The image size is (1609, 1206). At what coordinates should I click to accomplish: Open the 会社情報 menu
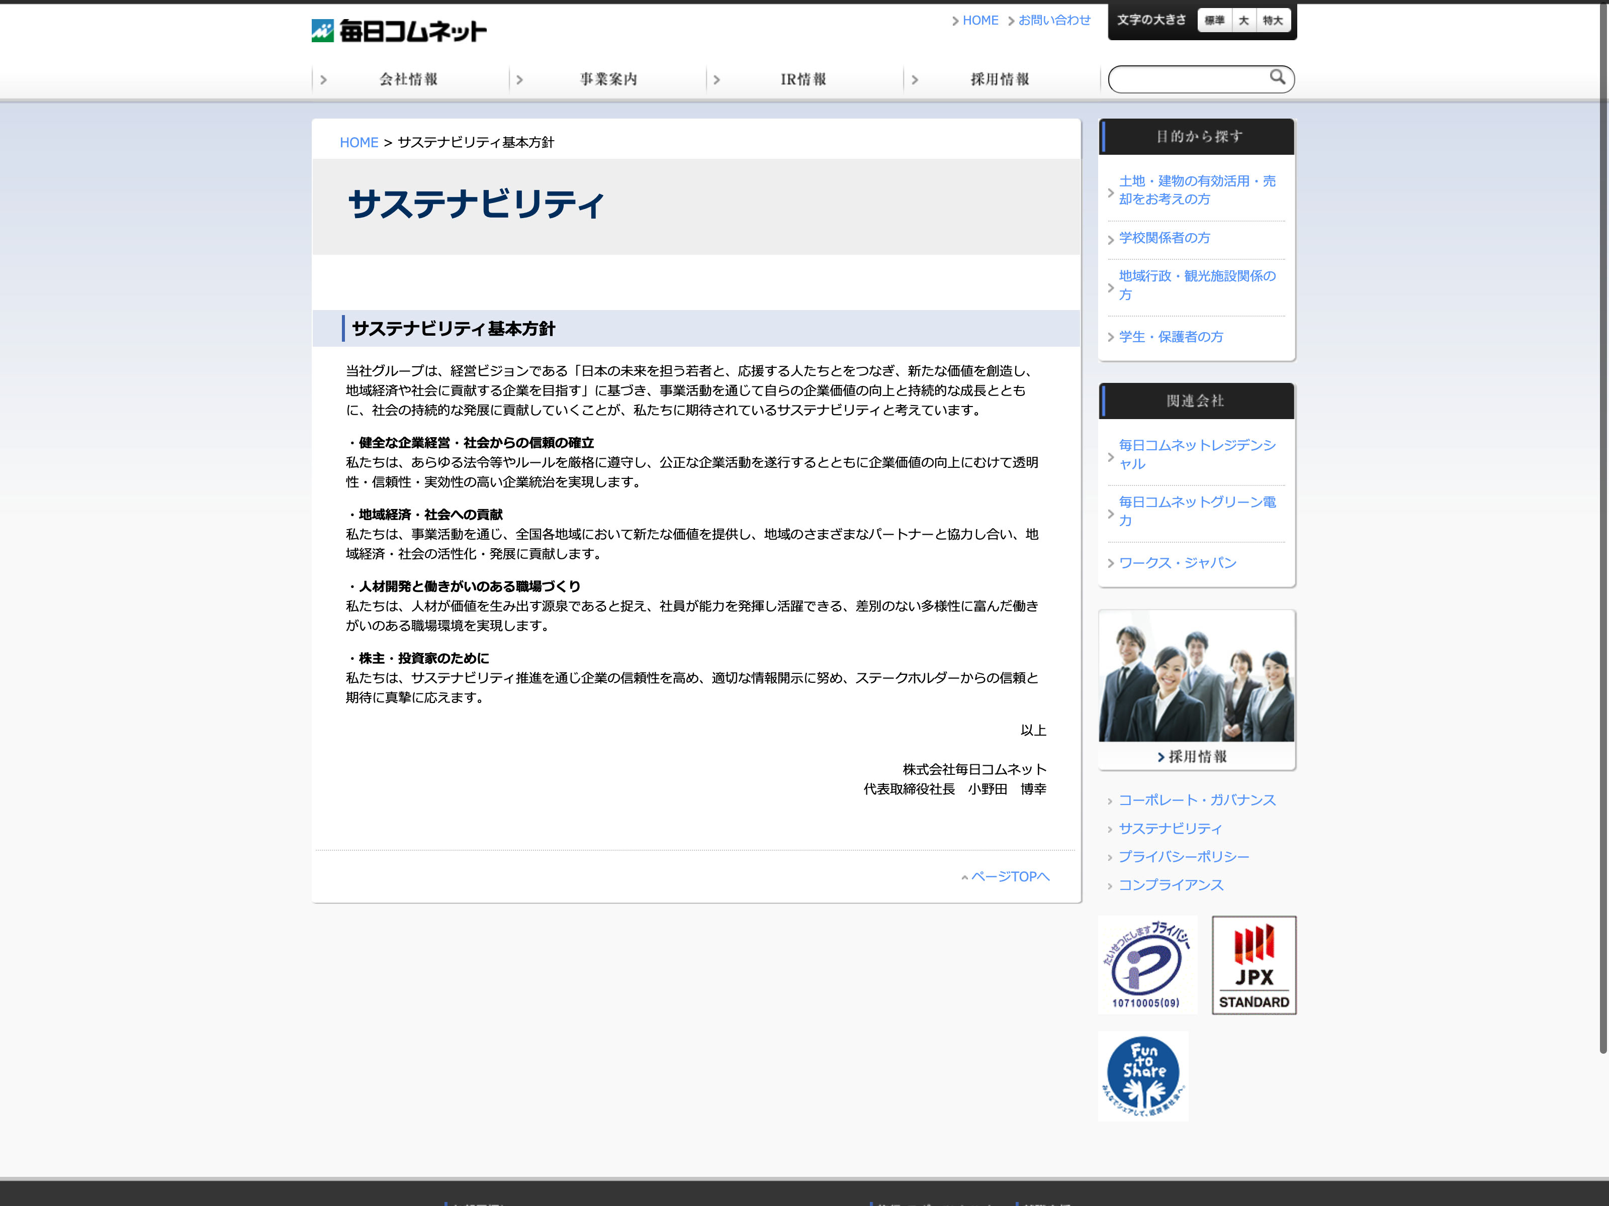click(409, 79)
